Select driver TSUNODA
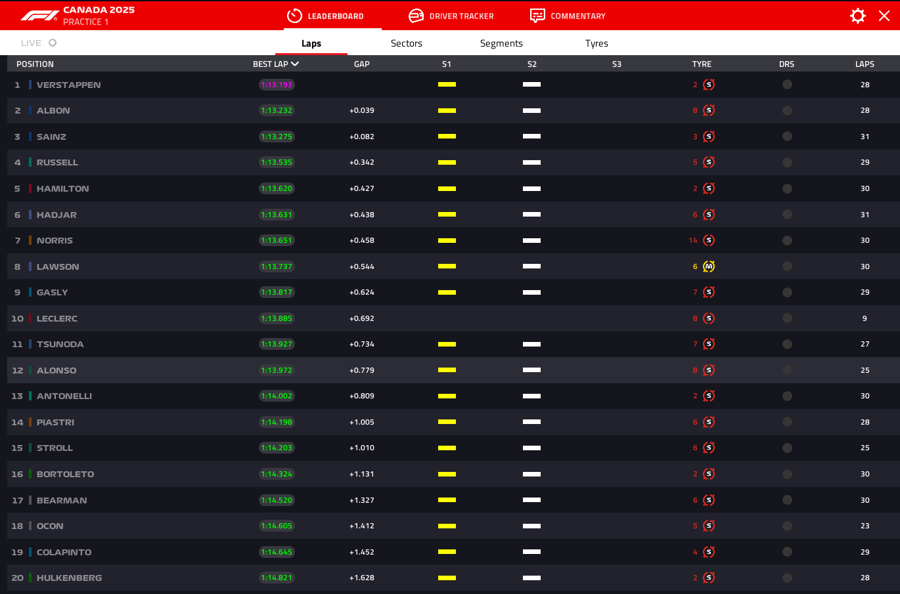The image size is (900, 594). 60,344
